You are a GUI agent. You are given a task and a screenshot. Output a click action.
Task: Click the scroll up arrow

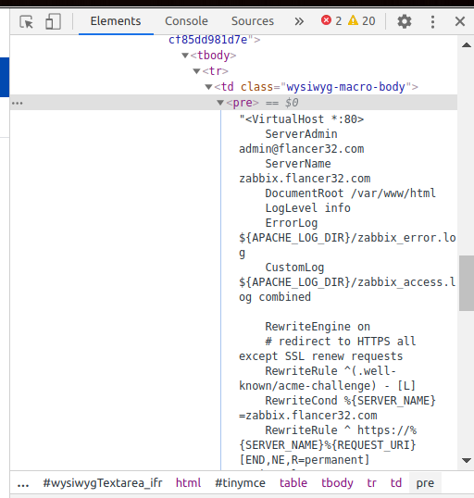467,44
